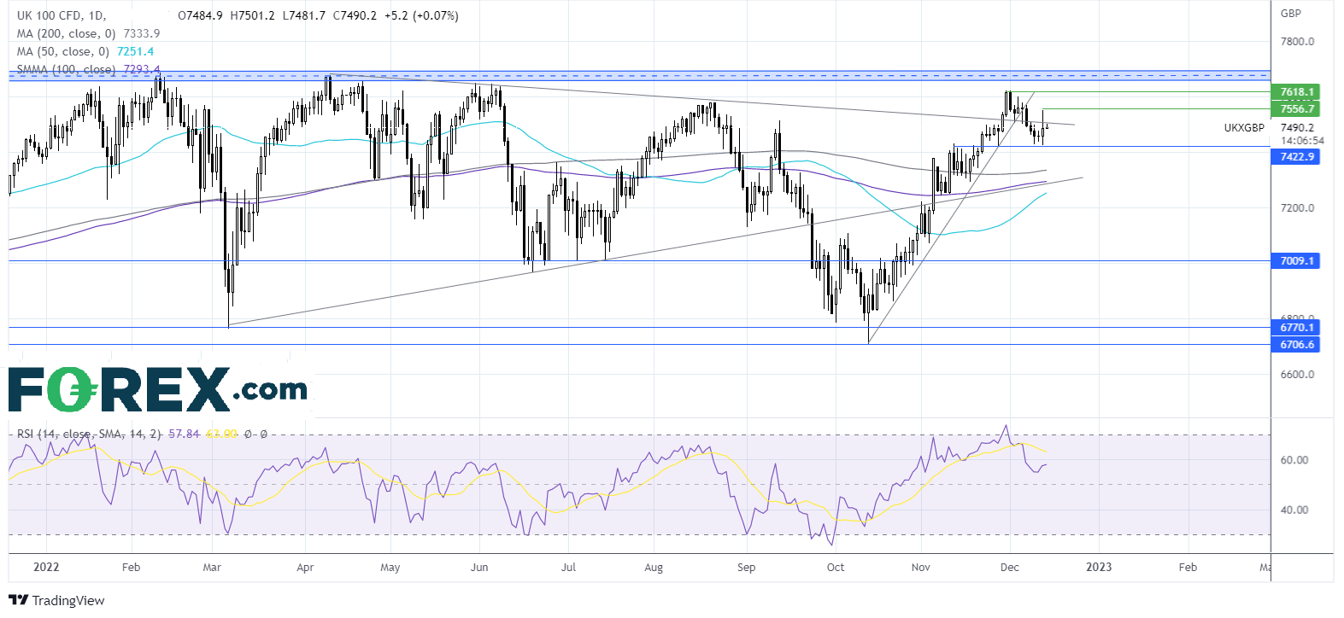Click the Nov label on time axis
This screenshot has height=618, width=1344.
click(920, 567)
